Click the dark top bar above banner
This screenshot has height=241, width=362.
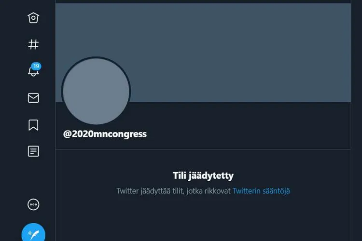203,1
